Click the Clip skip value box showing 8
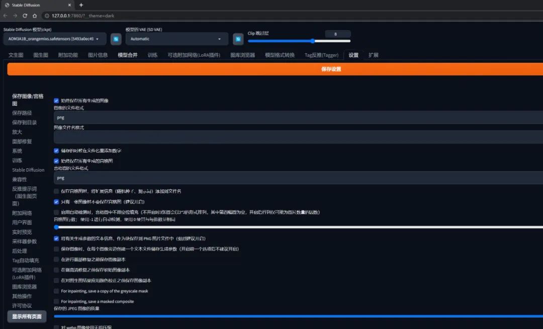Screen dimensions: 543x329 click(338, 34)
